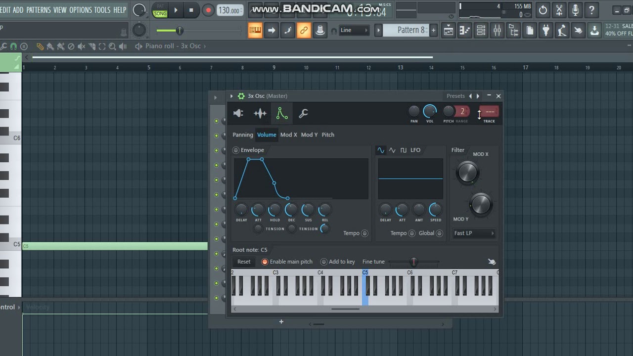Open the OPTIONS menu
633x356 pixels.
[x=80, y=10]
